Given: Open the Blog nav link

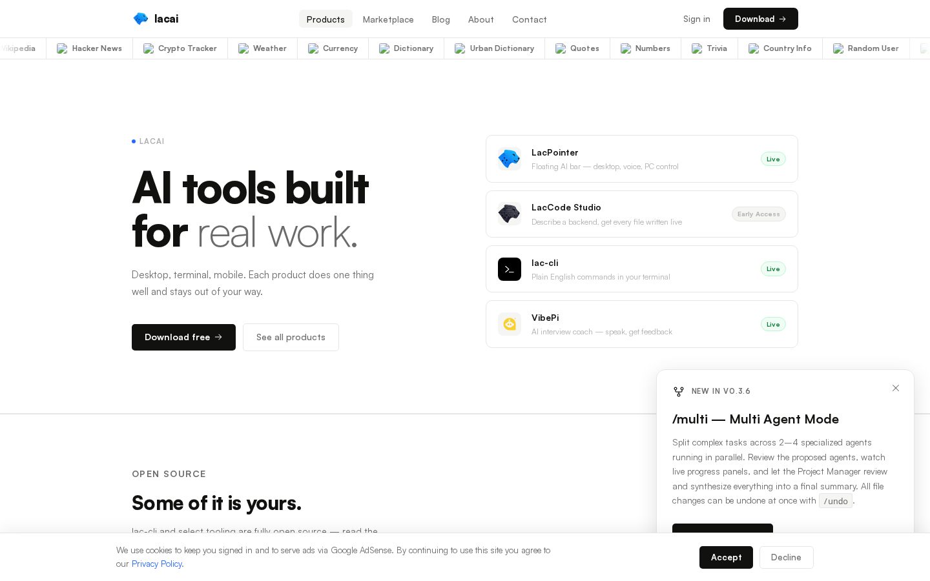Looking at the screenshot, I should pyautogui.click(x=441, y=19).
